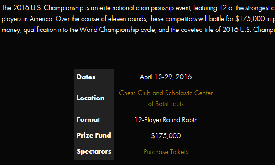Click the 12-Player Round Robin cell

tap(166, 120)
